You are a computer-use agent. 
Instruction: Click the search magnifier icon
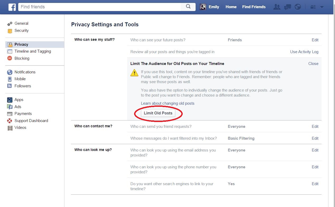(x=188, y=7)
